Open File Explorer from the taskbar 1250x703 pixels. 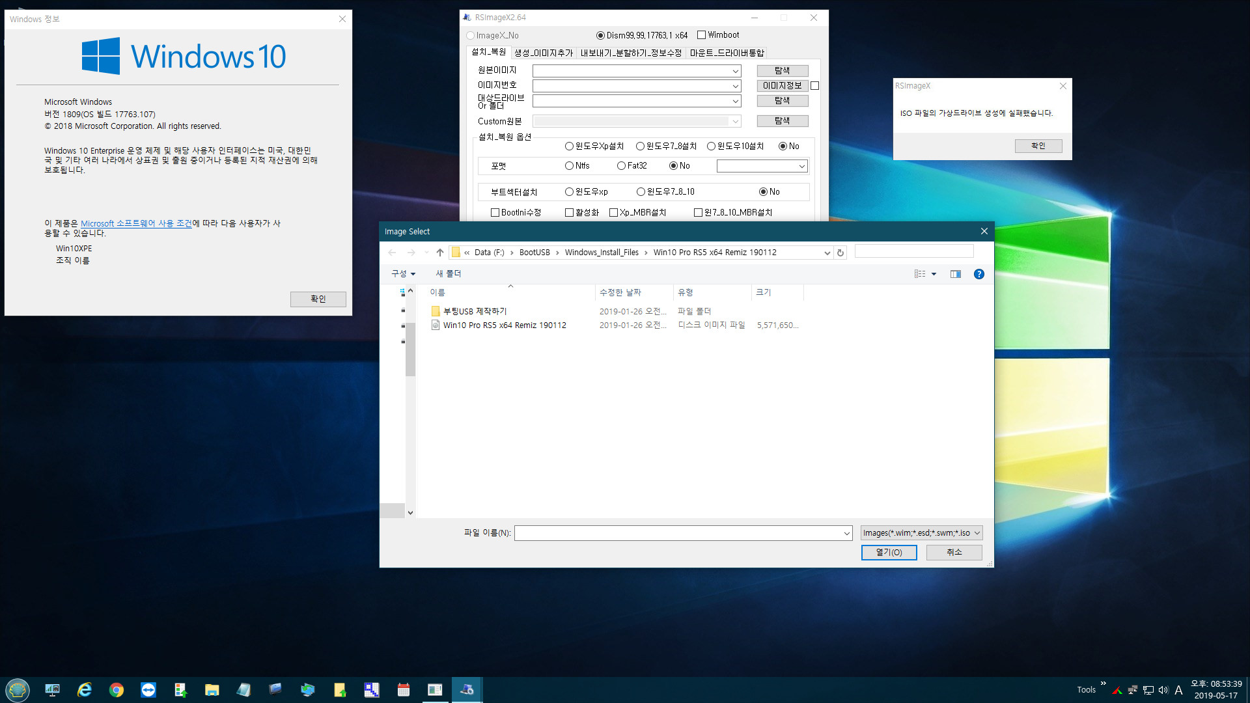pos(212,690)
